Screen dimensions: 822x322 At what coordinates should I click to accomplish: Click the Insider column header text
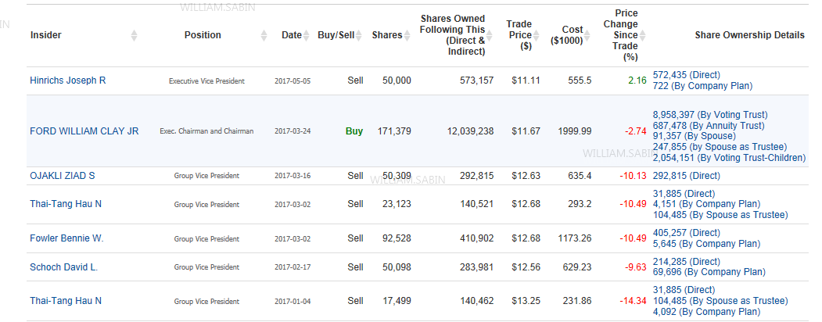point(45,35)
